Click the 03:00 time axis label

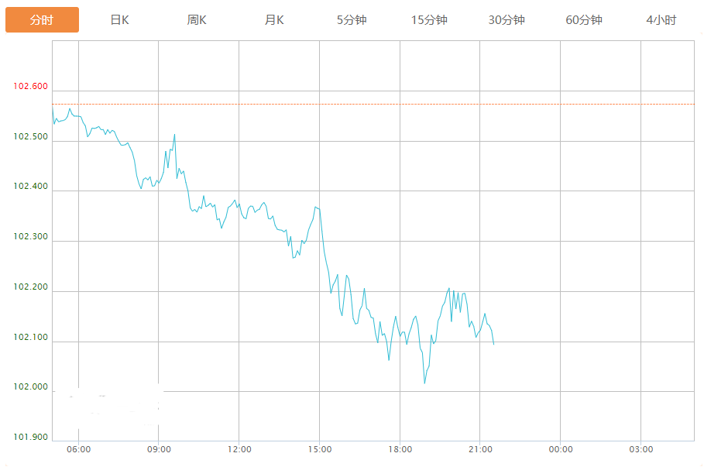tap(640, 449)
